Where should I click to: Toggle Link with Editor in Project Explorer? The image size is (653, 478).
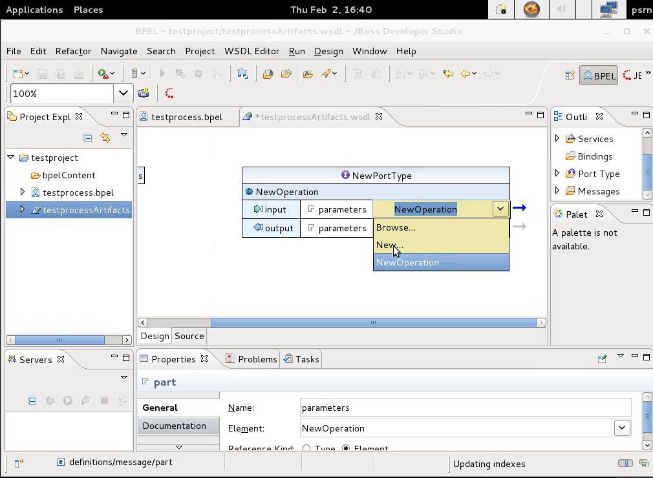pyautogui.click(x=105, y=138)
